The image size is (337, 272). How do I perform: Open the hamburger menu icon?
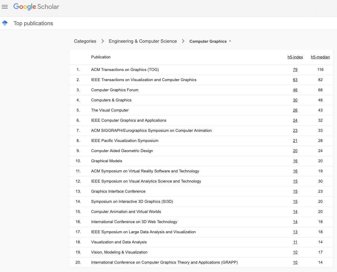[x=5, y=7]
